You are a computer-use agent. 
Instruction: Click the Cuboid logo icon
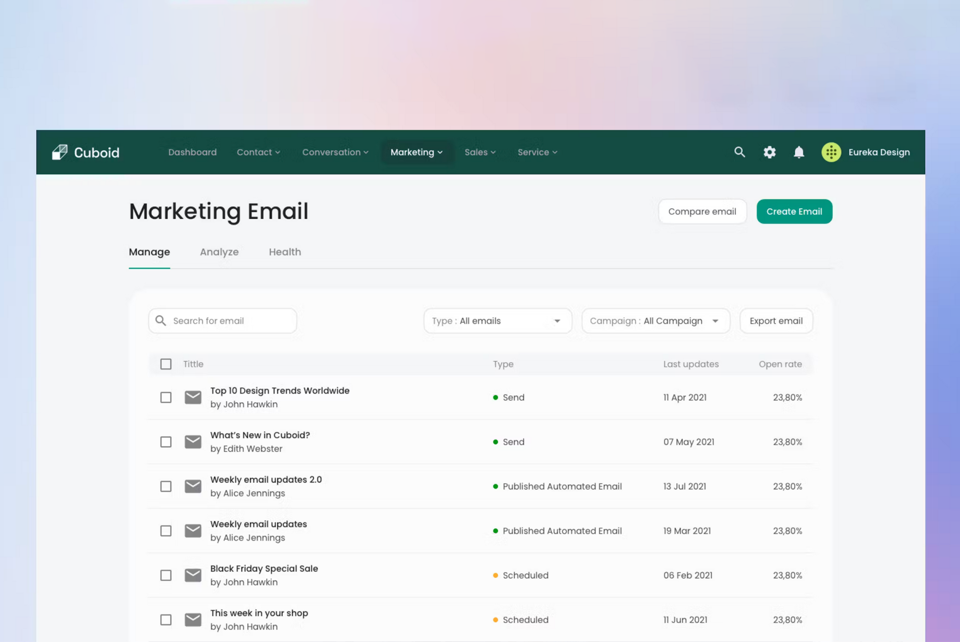(x=60, y=152)
